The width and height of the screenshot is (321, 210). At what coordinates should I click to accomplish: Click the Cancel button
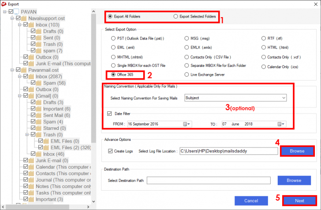(251, 201)
